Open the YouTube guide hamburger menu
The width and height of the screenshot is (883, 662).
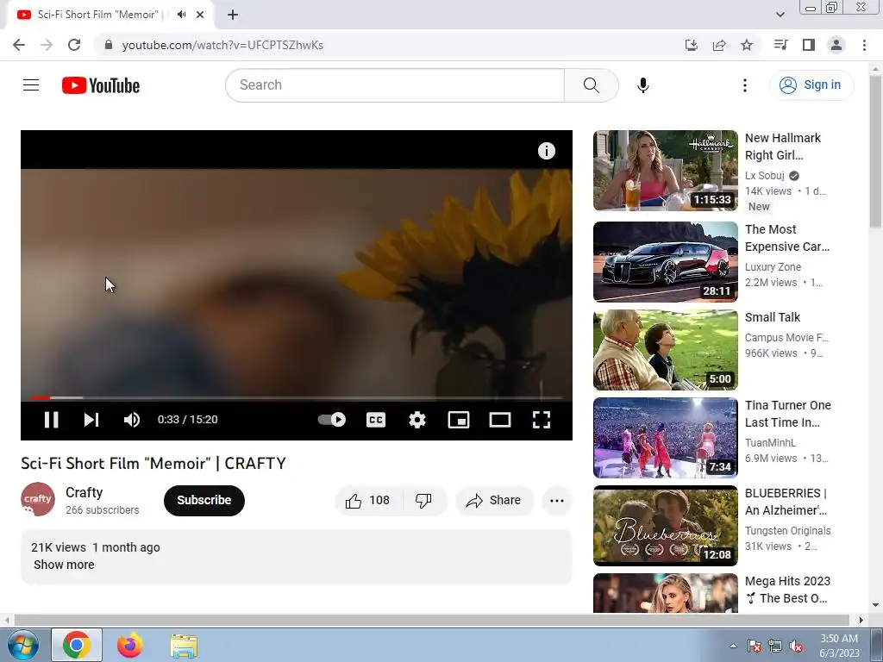tap(31, 85)
